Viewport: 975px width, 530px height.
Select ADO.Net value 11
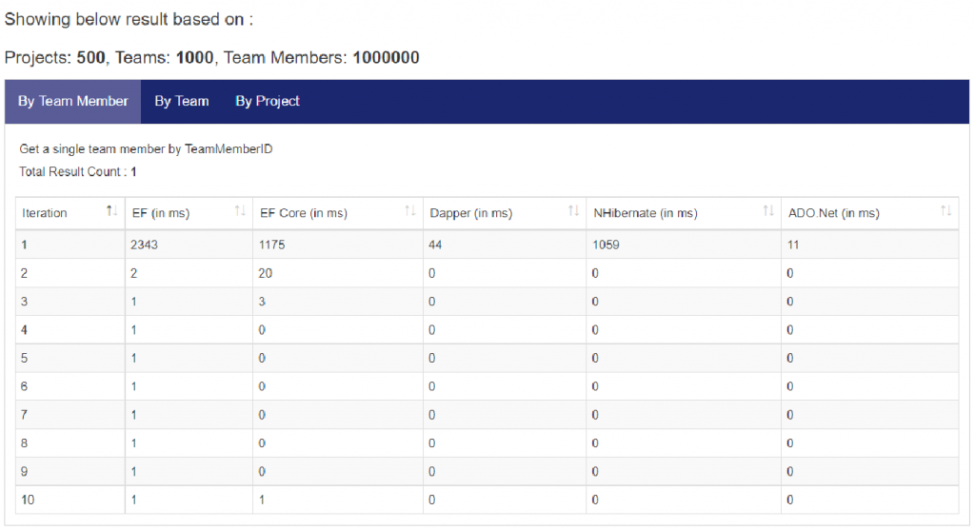[x=793, y=245]
